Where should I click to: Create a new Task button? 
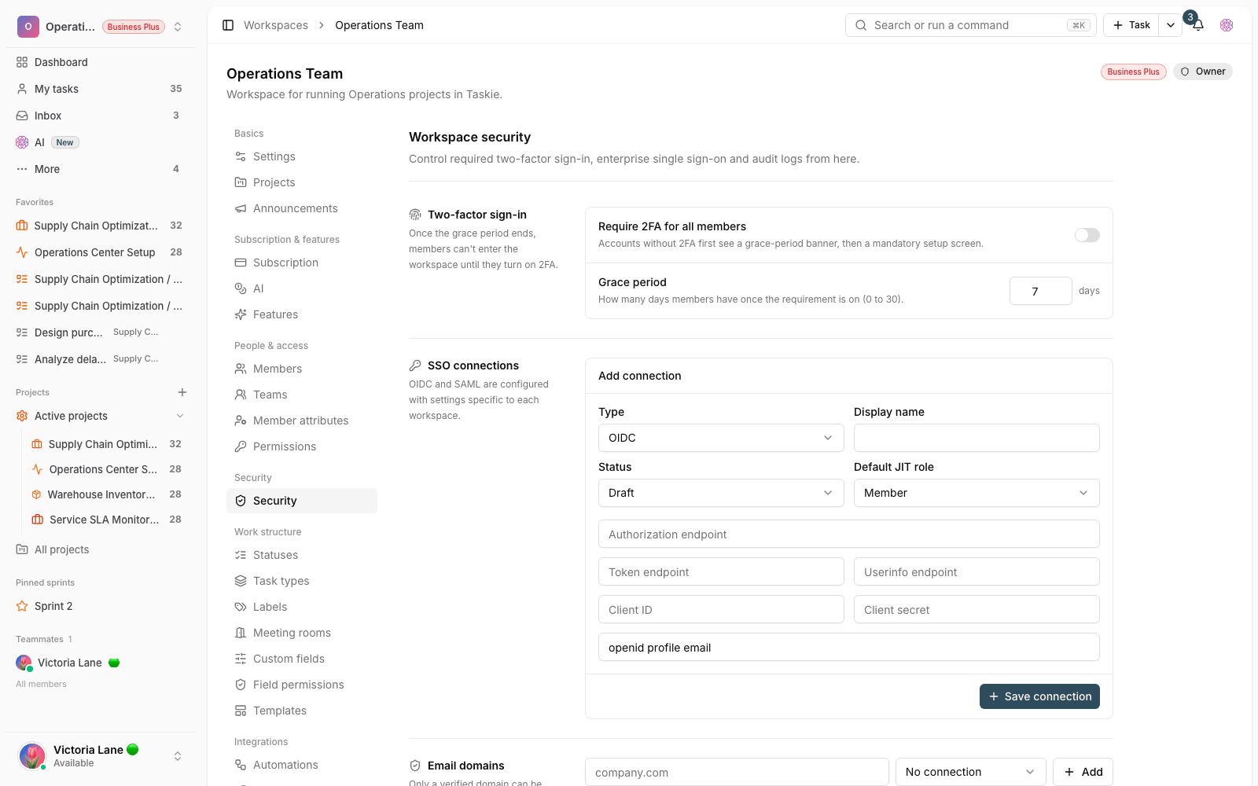pyautogui.click(x=1131, y=25)
